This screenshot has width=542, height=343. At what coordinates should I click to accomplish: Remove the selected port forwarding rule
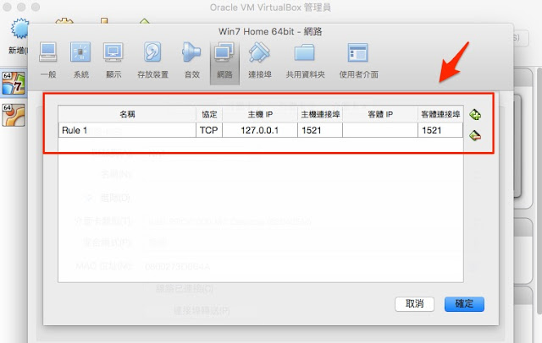[x=475, y=135]
